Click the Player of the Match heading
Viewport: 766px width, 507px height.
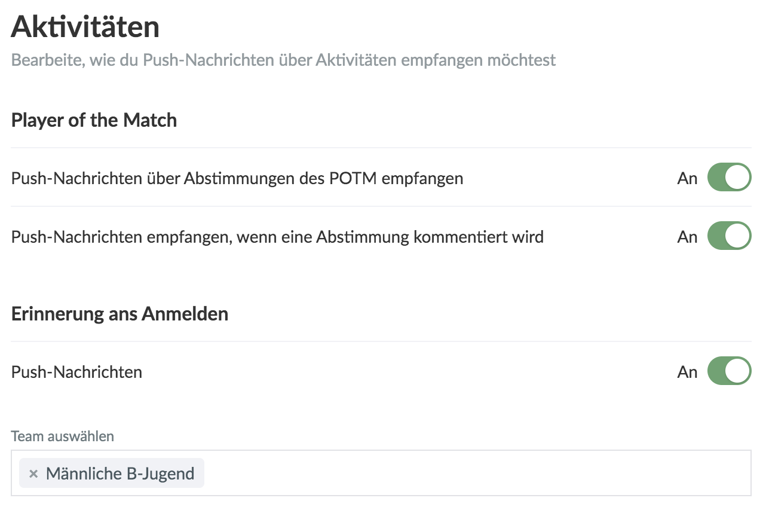[x=94, y=120]
